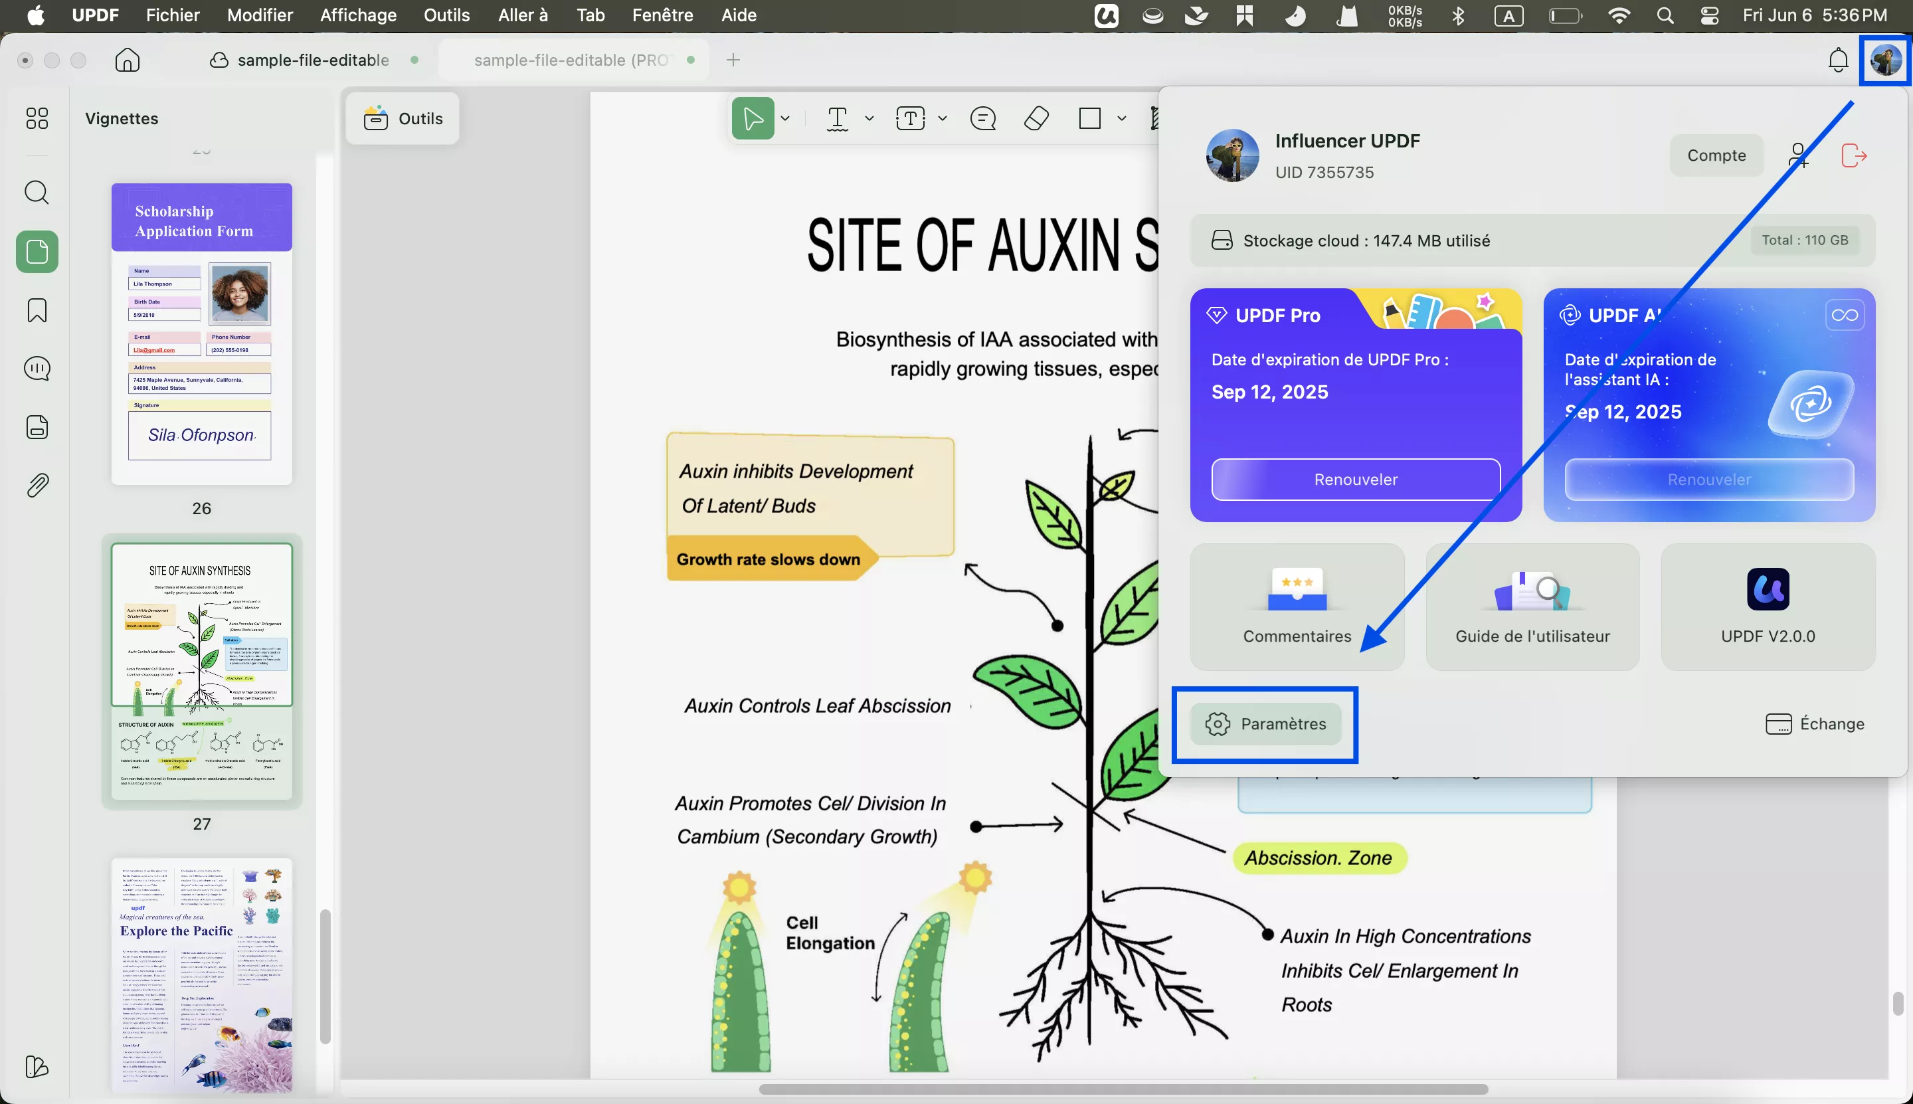This screenshot has width=1913, height=1104.
Task: Select the text typewriter tool
Action: (837, 118)
